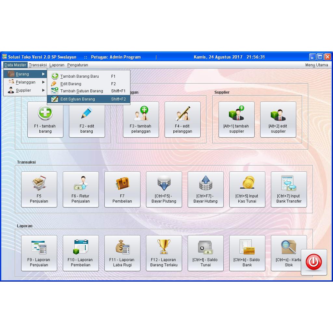The height and width of the screenshot is (333, 333).
Task: Open Ctrl+t Saldo Tunai safe tile
Action: pos(206,253)
